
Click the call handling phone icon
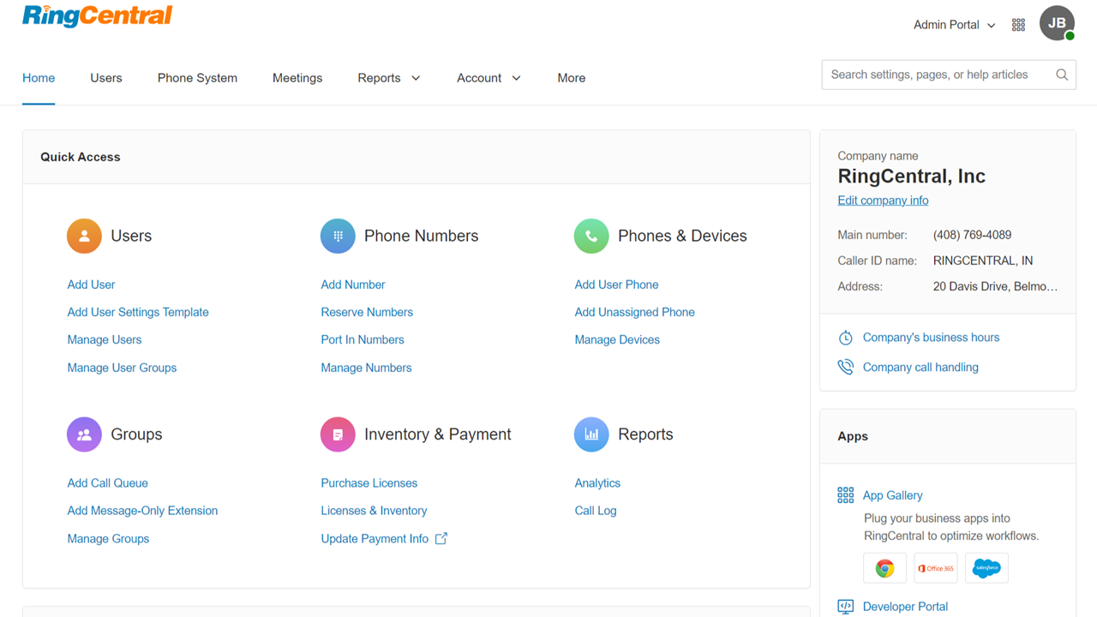[x=845, y=367]
